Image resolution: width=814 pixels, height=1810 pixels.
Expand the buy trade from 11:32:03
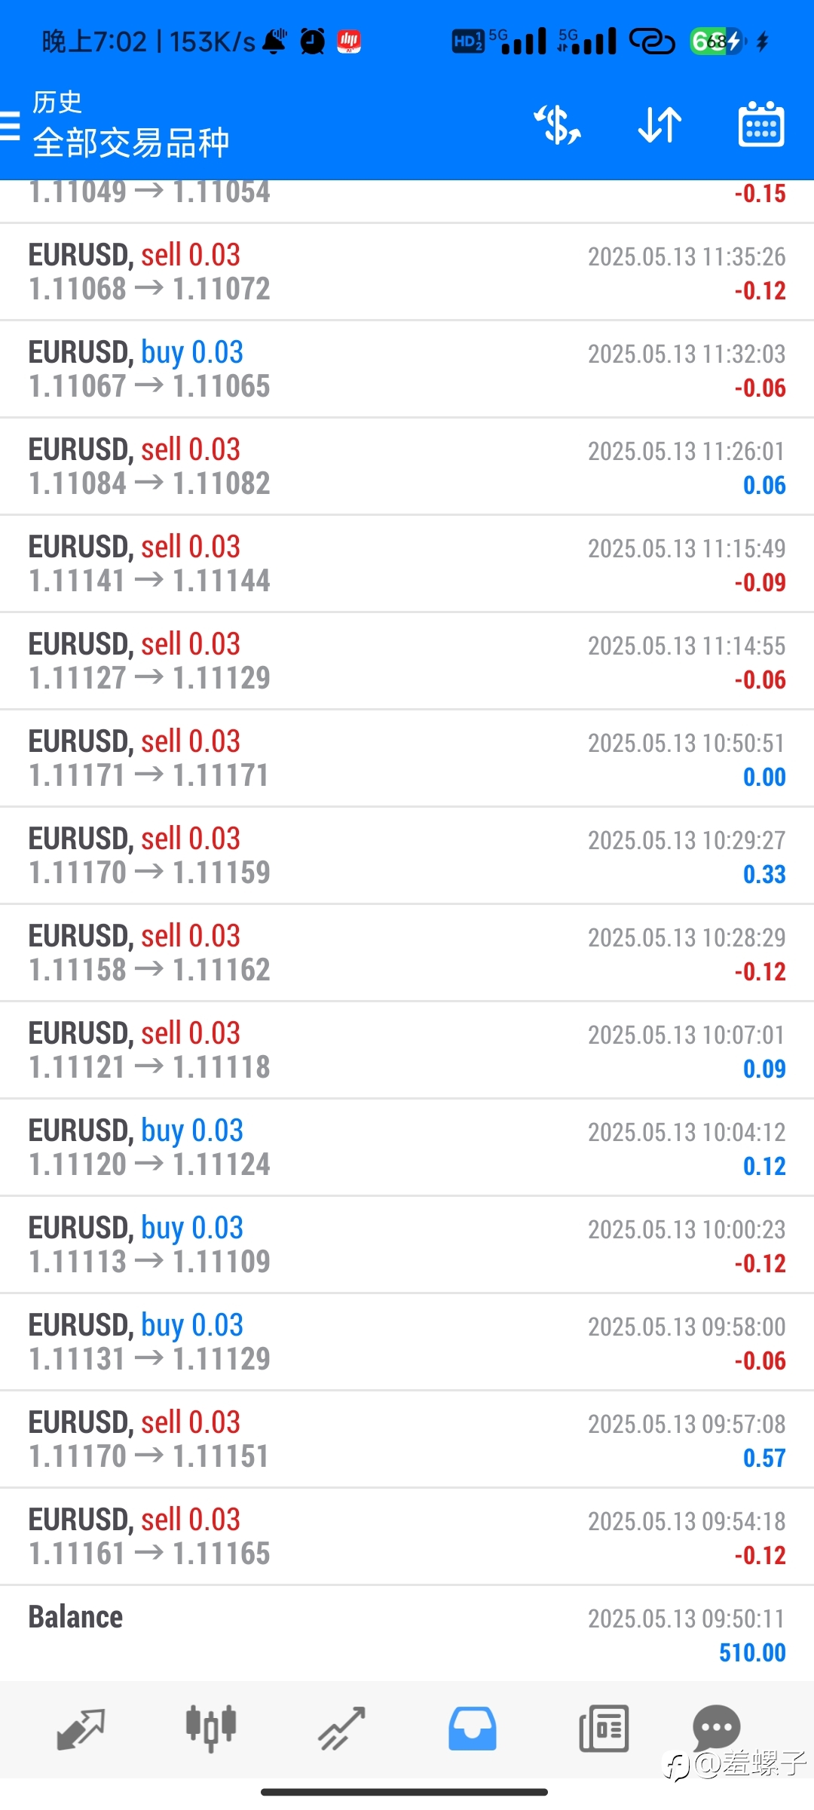pos(407,370)
